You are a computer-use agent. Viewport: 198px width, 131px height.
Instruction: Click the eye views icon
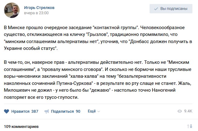(180, 111)
